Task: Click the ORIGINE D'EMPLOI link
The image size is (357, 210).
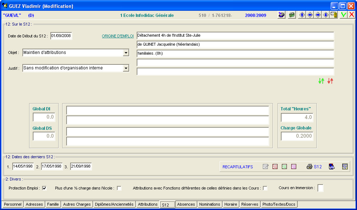Action: click(x=118, y=36)
